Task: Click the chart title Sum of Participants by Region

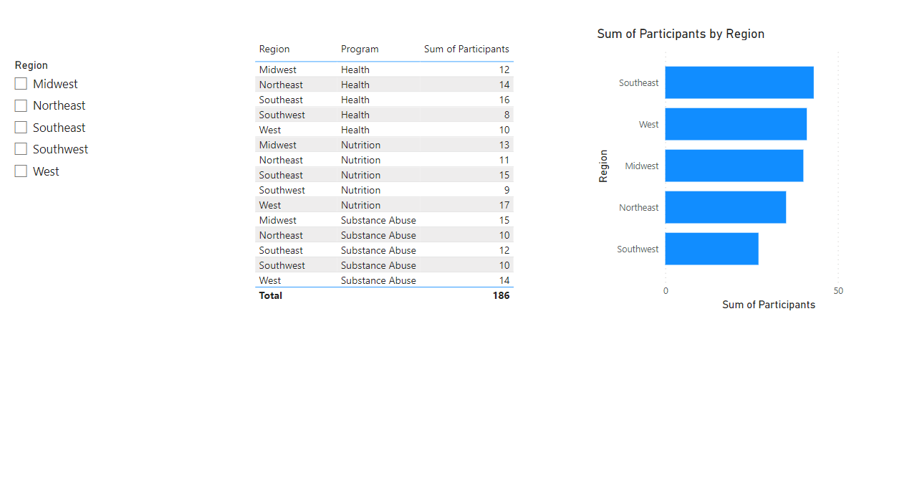Action: point(681,34)
